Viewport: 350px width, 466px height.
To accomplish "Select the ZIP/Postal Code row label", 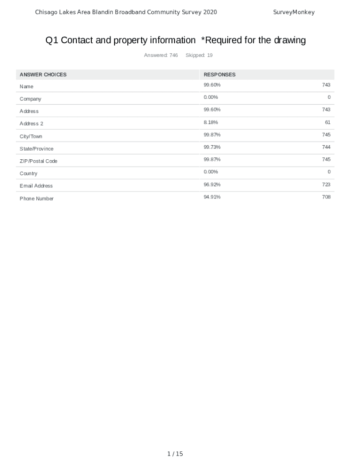I will (39, 161).
